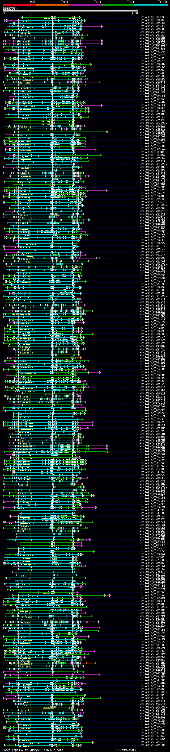
Task: Select the UniRef100_C7G079 label
Action: click(x=152, y=202)
